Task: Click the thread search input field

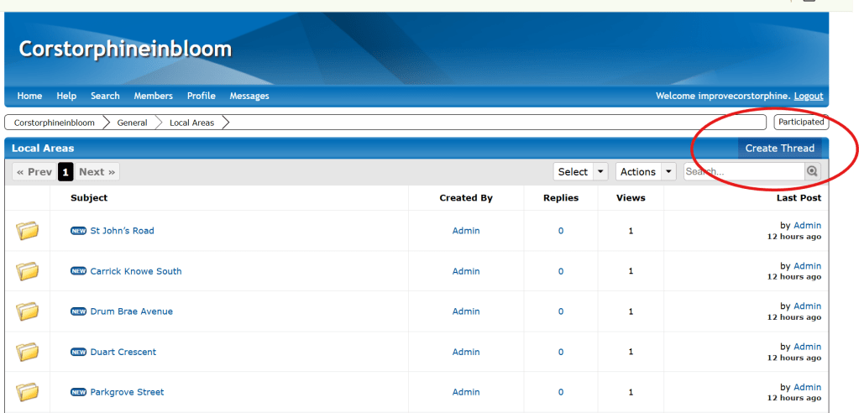Action: coord(745,171)
